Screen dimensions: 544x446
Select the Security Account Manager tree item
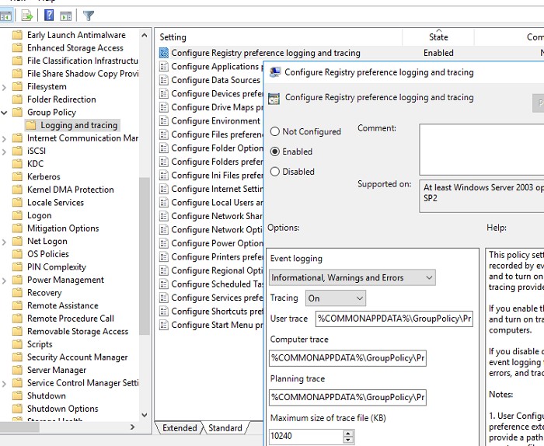coord(78,357)
